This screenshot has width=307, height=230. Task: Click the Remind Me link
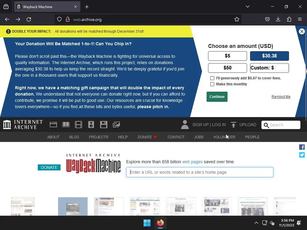(x=281, y=97)
